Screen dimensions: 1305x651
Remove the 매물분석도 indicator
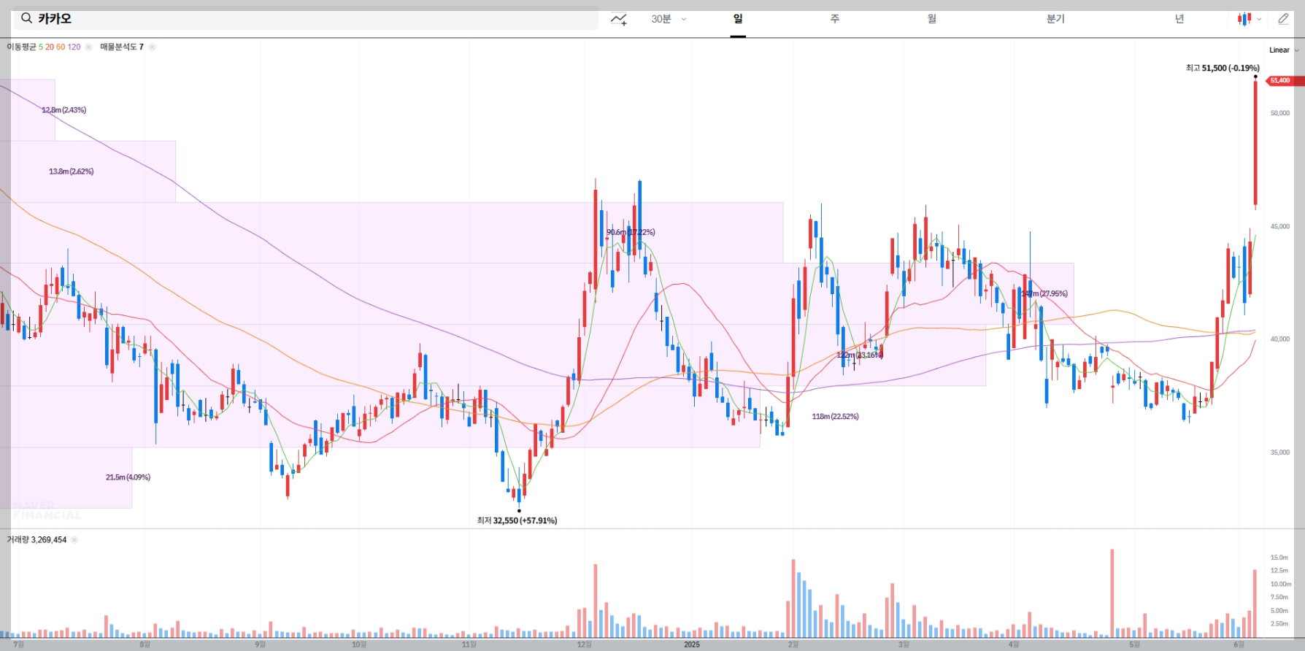pyautogui.click(x=152, y=47)
